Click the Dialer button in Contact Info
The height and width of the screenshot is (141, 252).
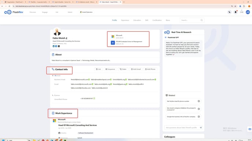123,69
